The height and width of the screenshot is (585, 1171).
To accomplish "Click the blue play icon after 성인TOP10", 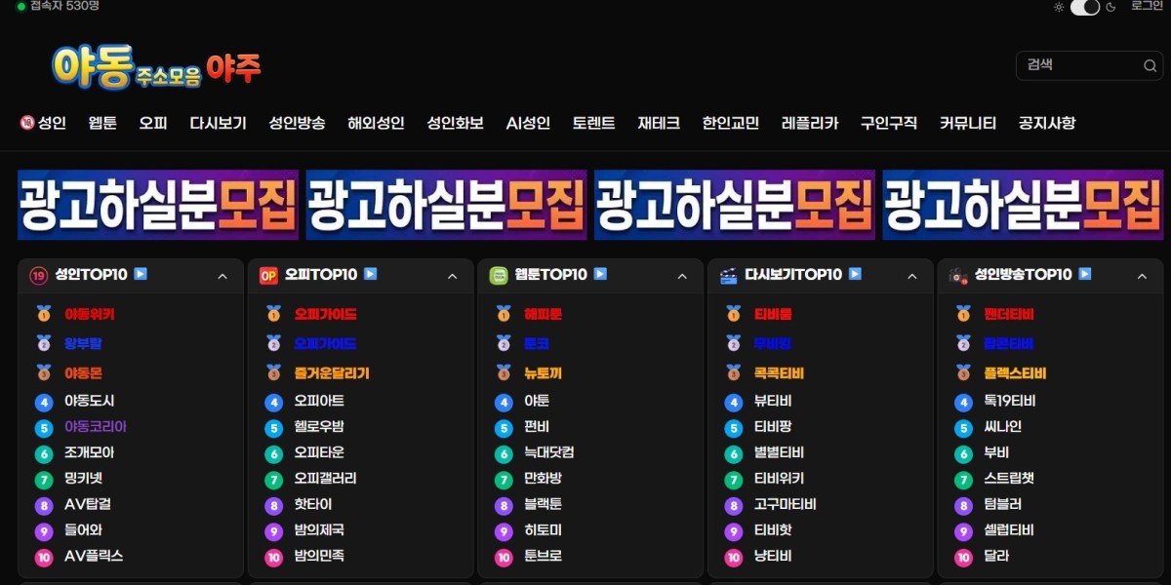I will pyautogui.click(x=141, y=274).
